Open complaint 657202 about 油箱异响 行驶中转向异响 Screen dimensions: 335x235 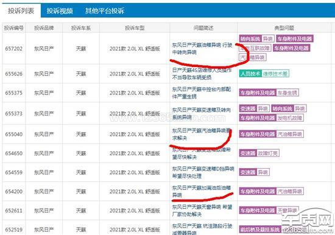202,49
